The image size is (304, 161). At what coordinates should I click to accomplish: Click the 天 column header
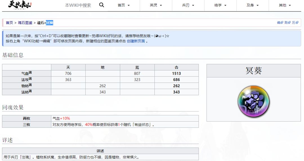tap(68, 67)
